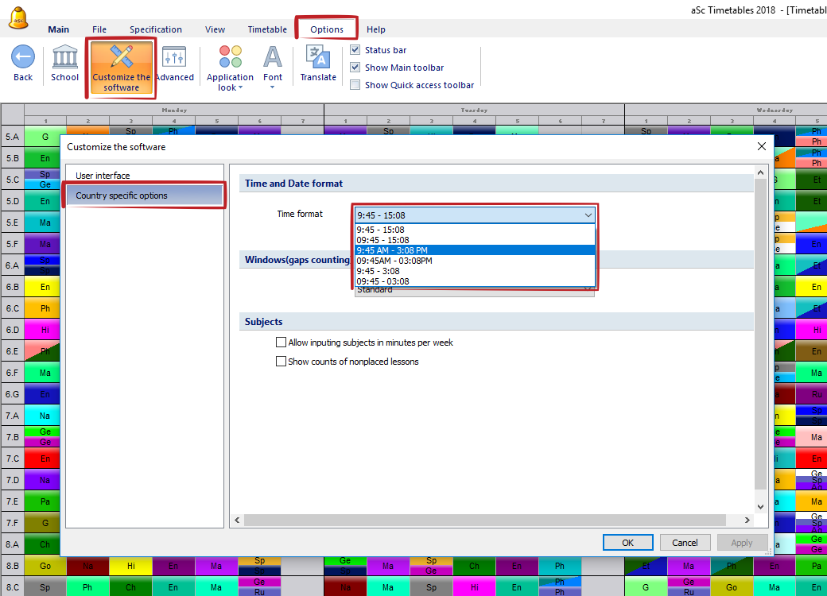Enable Show Quick access toolbar checkbox

(355, 85)
